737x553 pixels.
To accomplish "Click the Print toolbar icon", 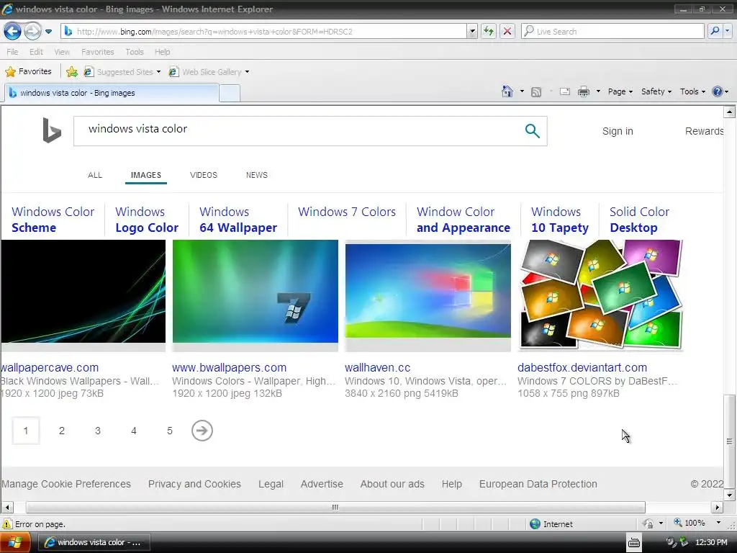I will point(583,91).
